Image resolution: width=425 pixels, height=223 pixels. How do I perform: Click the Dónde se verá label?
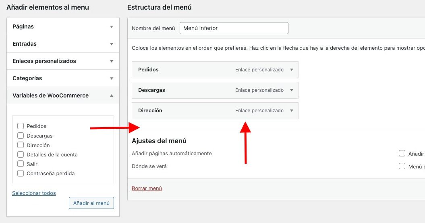[149, 166]
